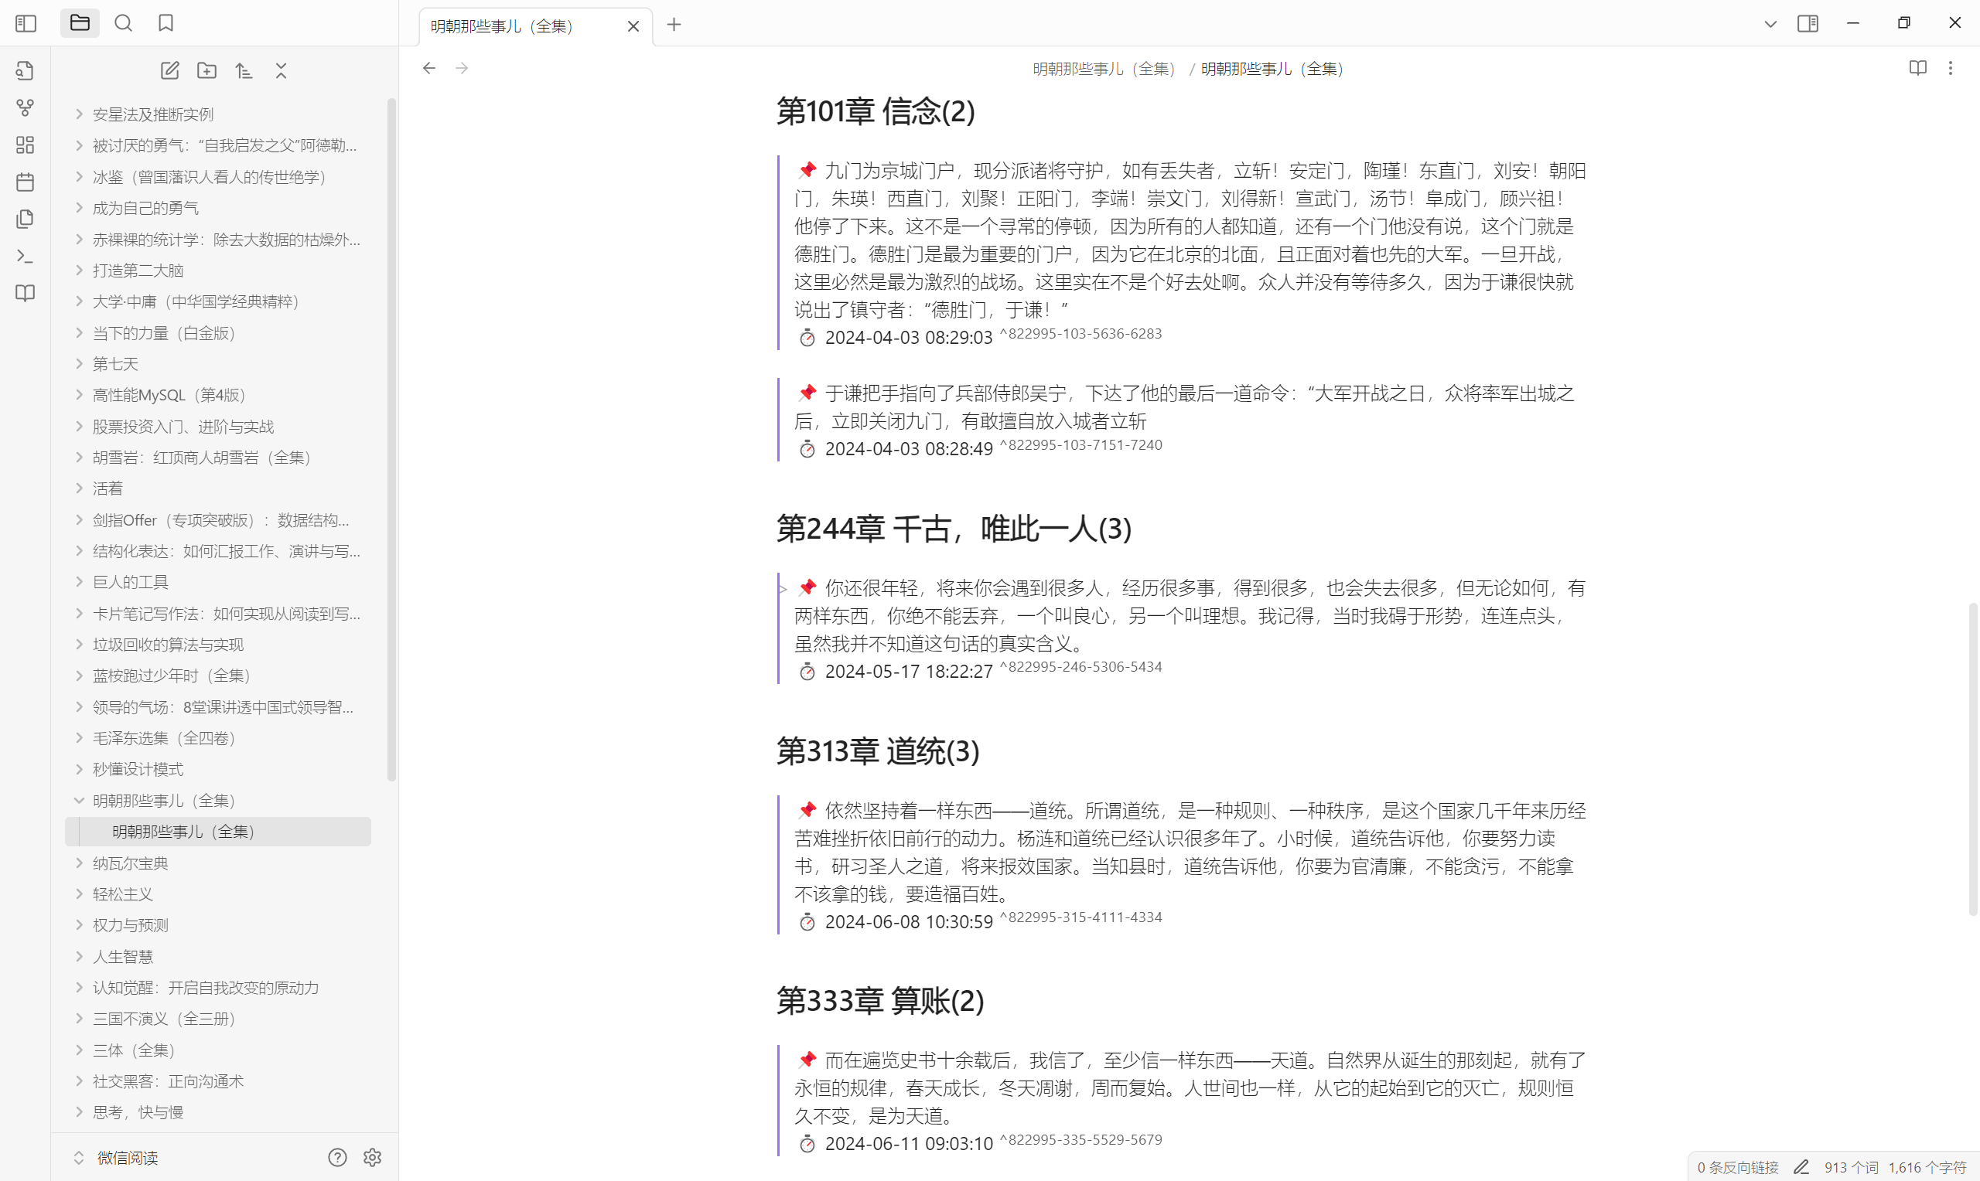Screen dimensions: 1980x1181
Task: Create a new folder icon
Action: pyautogui.click(x=207, y=71)
